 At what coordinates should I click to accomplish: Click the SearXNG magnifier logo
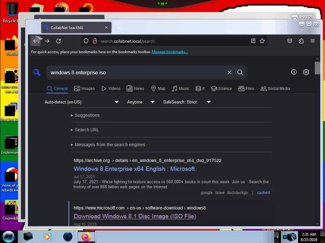pos(37,72)
